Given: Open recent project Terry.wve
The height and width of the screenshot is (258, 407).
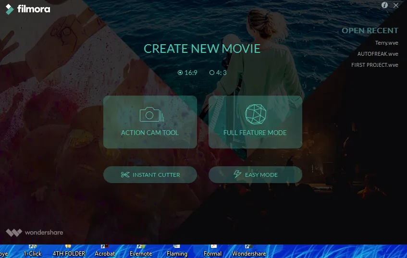Looking at the screenshot, I should click(x=386, y=43).
